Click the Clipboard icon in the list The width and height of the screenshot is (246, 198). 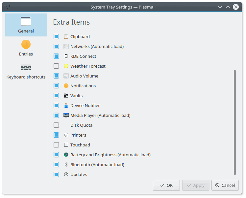tap(66, 36)
